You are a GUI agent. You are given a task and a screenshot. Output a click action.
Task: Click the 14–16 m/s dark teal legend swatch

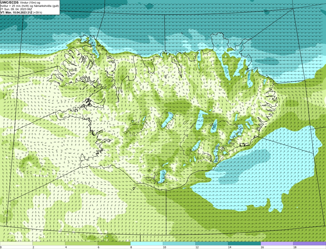(244, 243)
